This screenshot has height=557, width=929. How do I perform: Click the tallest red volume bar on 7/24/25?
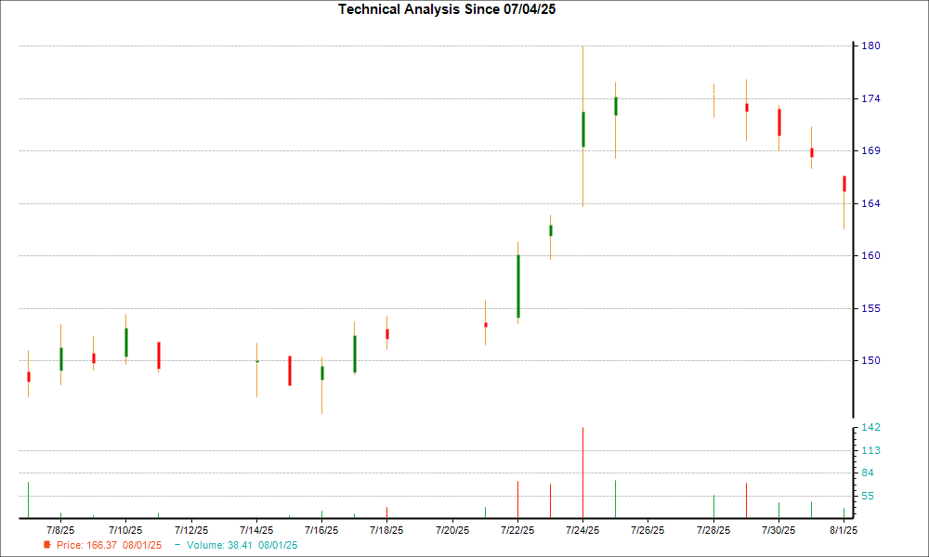(x=583, y=473)
